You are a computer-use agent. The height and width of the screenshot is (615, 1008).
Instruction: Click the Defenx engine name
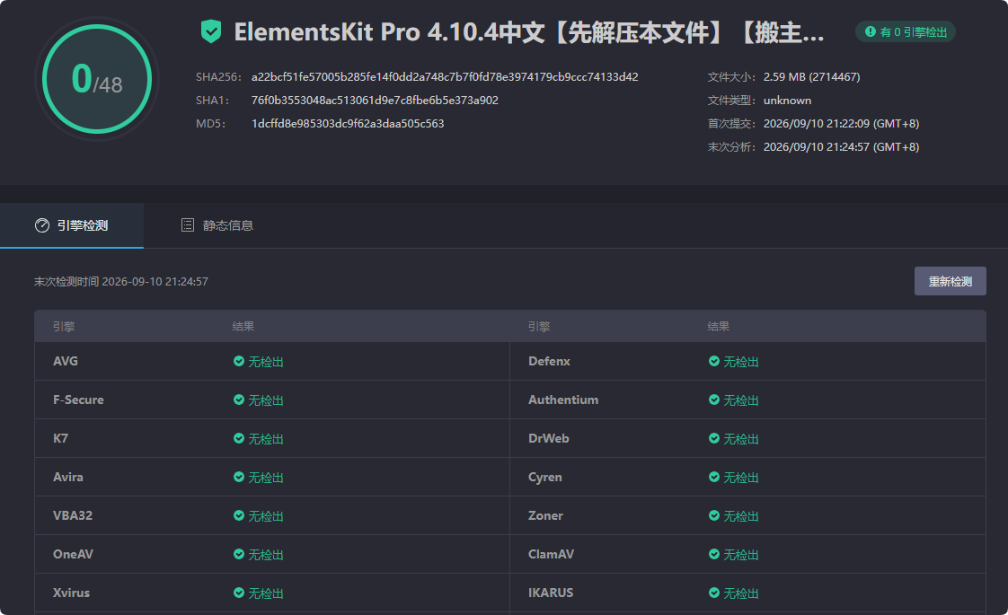coord(550,361)
